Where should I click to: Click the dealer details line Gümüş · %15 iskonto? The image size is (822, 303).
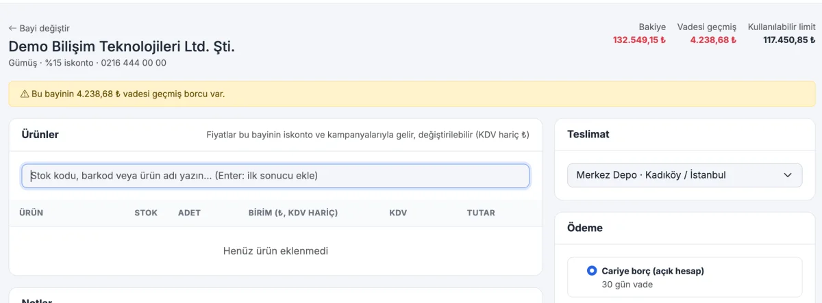pos(87,63)
